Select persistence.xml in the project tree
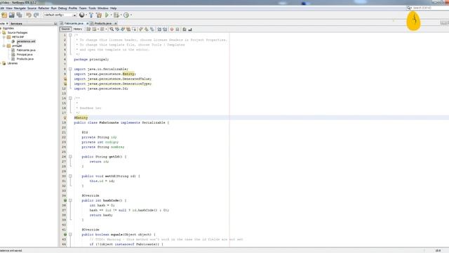Screen dimensions: 449x253 [x=26, y=41]
